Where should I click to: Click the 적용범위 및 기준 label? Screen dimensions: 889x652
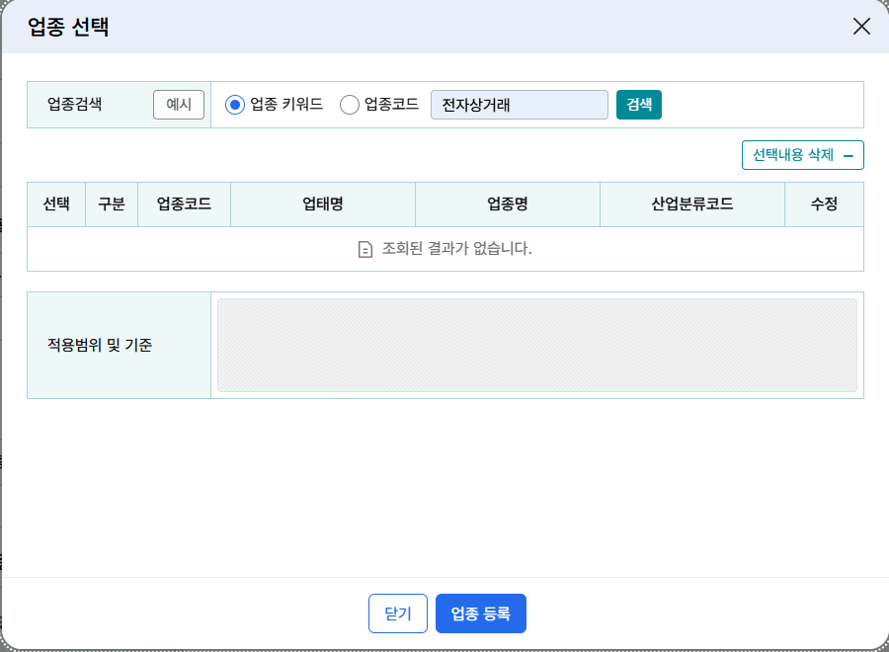click(x=100, y=345)
